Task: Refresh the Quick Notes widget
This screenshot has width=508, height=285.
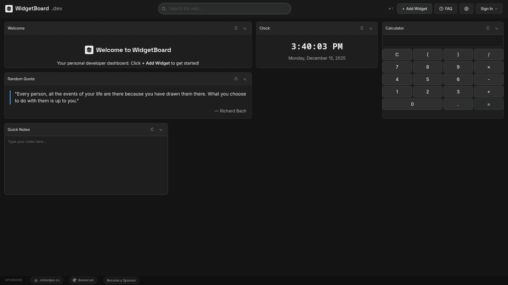Action: click(152, 129)
